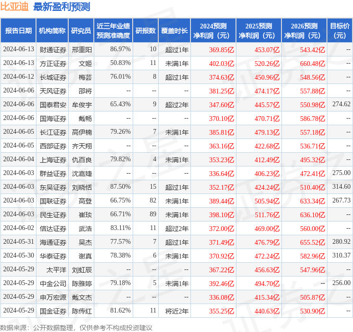Screen dimensions: 353x332
Task: Select the 西部证券 institution cell
Action: (x=53, y=146)
